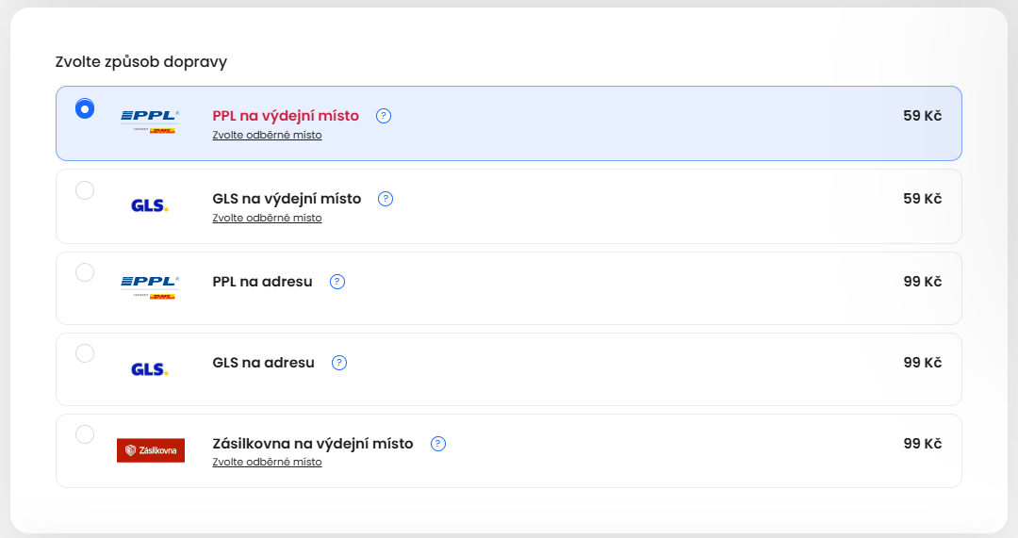Screen dimensions: 1018x538
Task: Click the GLS logo for pickup point option
Action: pos(150,205)
